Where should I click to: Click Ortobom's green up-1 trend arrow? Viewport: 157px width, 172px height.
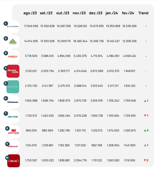click(146, 101)
